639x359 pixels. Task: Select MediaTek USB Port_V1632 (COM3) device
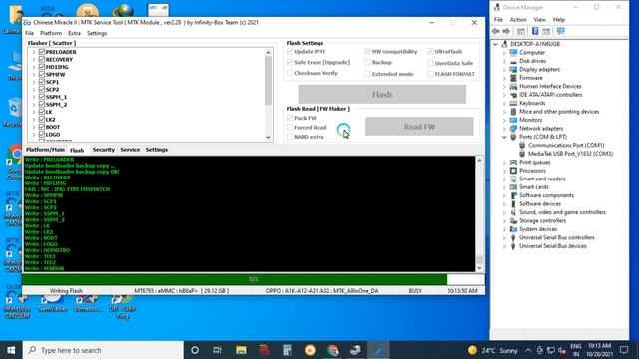[x=570, y=154]
